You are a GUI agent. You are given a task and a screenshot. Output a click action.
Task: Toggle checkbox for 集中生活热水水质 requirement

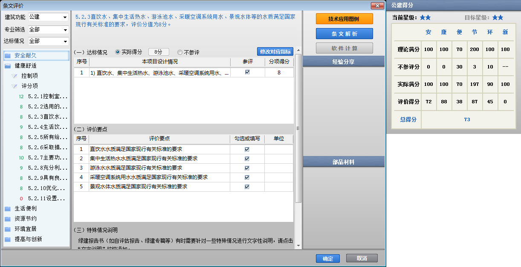[x=247, y=159]
